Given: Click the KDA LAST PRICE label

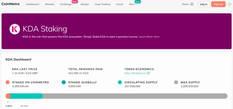Looking at the screenshot, I should 25,69.
